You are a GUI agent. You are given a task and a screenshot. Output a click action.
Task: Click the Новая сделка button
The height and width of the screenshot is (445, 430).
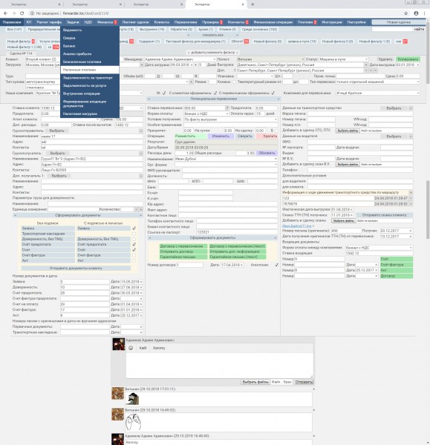399,22
